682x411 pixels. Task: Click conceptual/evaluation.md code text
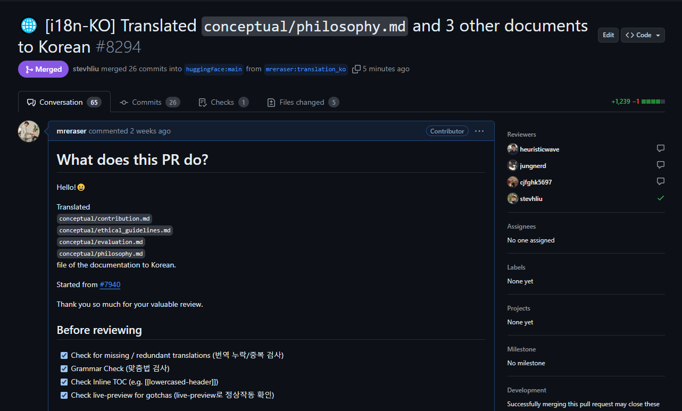tap(101, 242)
